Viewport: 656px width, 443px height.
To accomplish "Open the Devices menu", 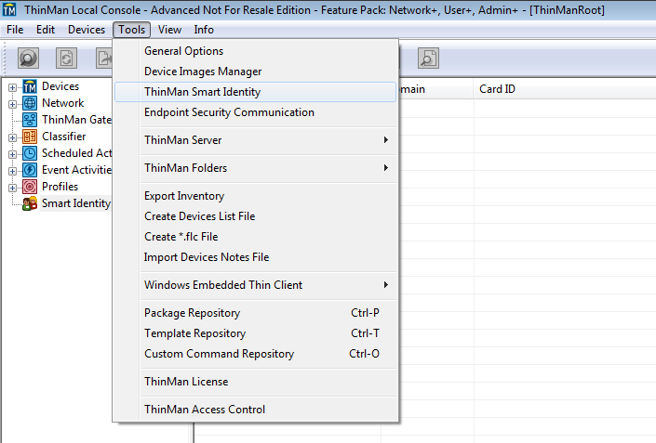I will [87, 30].
